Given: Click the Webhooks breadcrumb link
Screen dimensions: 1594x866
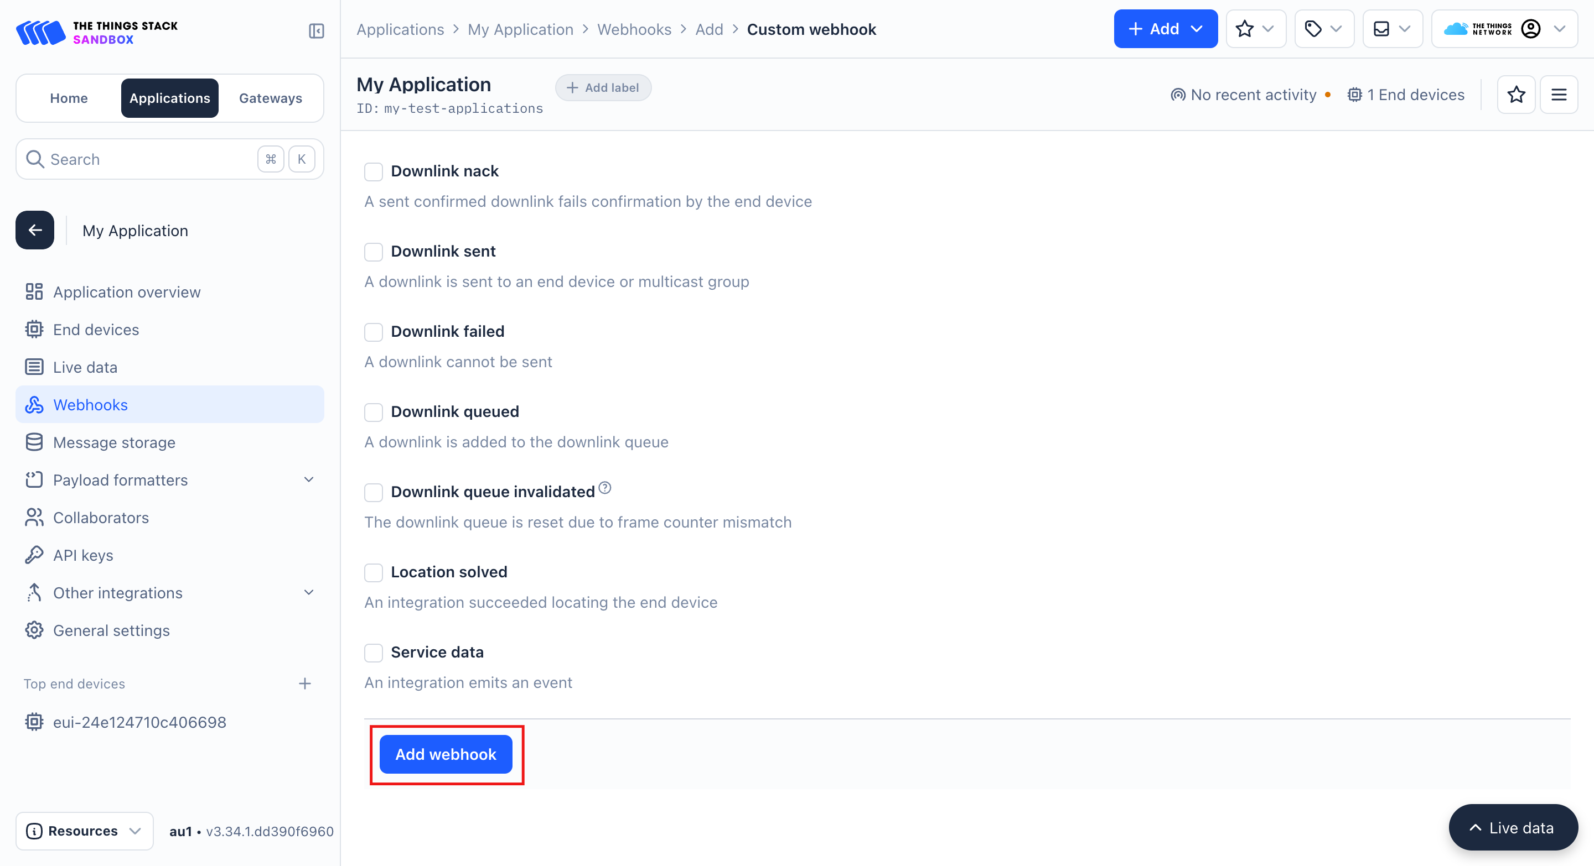Looking at the screenshot, I should 634,29.
